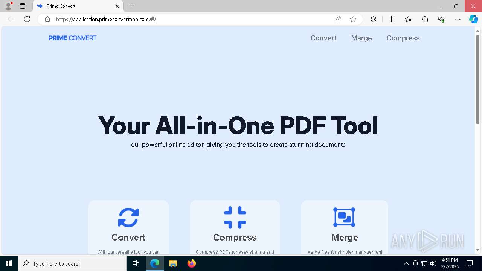Click the scrollbar down arrow

pyautogui.click(x=477, y=250)
